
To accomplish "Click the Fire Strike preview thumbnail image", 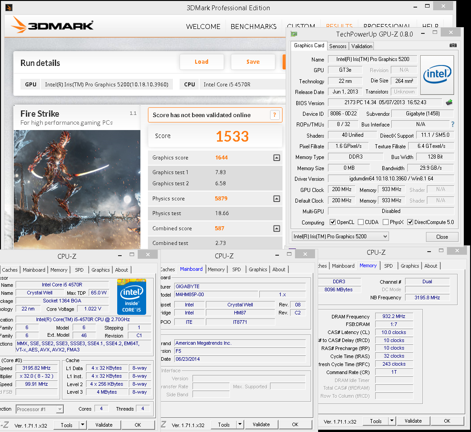I will point(77,190).
